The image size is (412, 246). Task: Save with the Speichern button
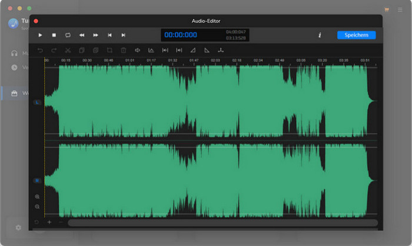pos(356,35)
